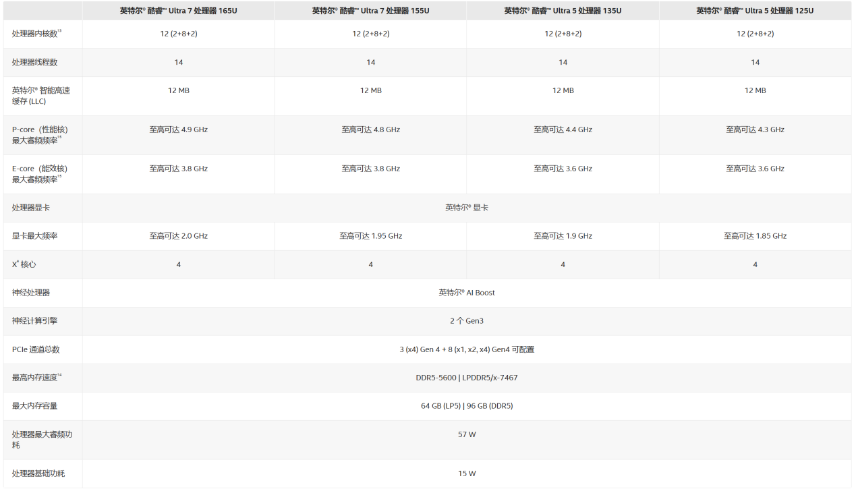Click the 57 W max turbo power value
This screenshot has height=491, width=856.
click(x=467, y=434)
